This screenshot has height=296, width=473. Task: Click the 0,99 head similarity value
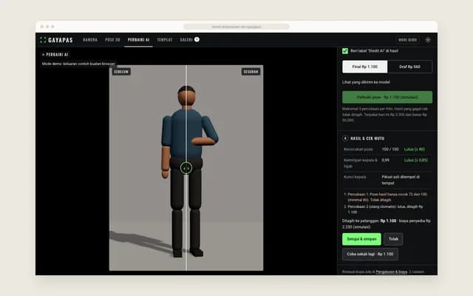386,160
